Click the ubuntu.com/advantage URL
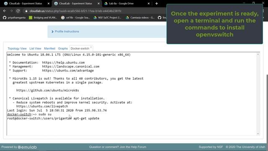Screen dimensions: 268x151 tap(68, 70)
